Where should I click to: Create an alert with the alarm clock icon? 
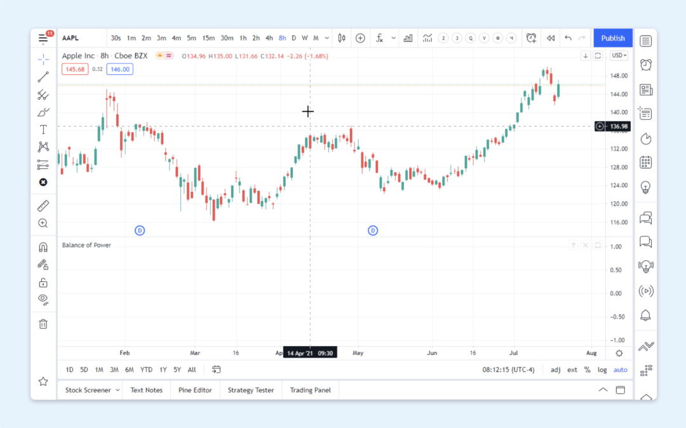(x=531, y=38)
